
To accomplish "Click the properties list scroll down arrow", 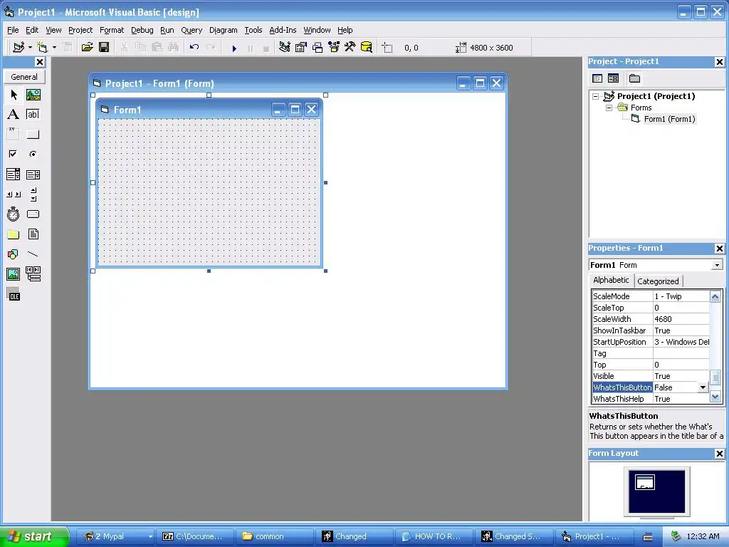I will point(715,397).
